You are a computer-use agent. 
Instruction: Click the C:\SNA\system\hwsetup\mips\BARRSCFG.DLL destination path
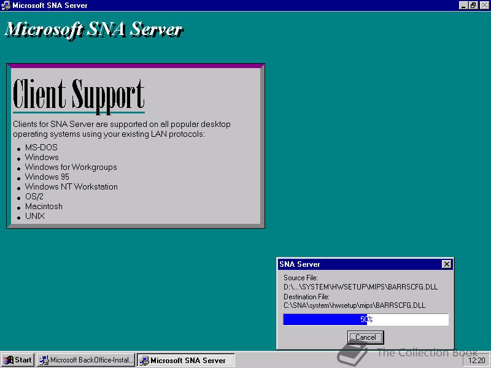(x=355, y=305)
